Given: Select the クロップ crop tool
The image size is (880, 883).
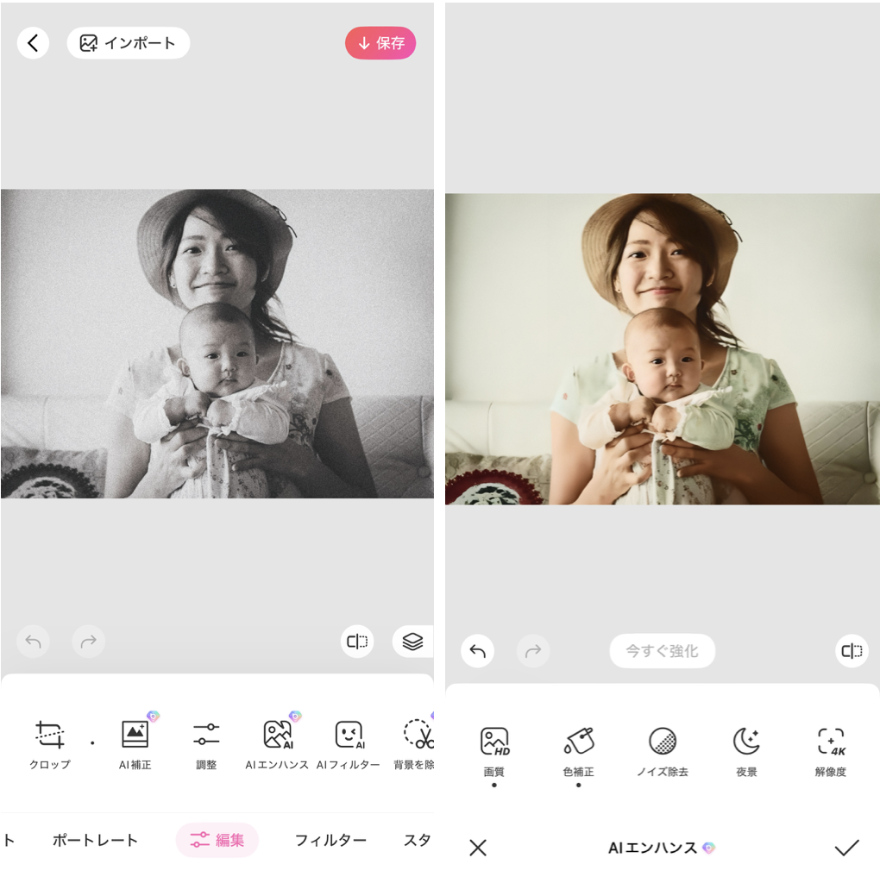Looking at the screenshot, I should click(x=49, y=742).
